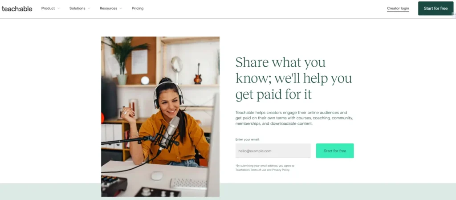Click the mint green Start for free button
This screenshot has height=200, width=456.
tap(335, 151)
